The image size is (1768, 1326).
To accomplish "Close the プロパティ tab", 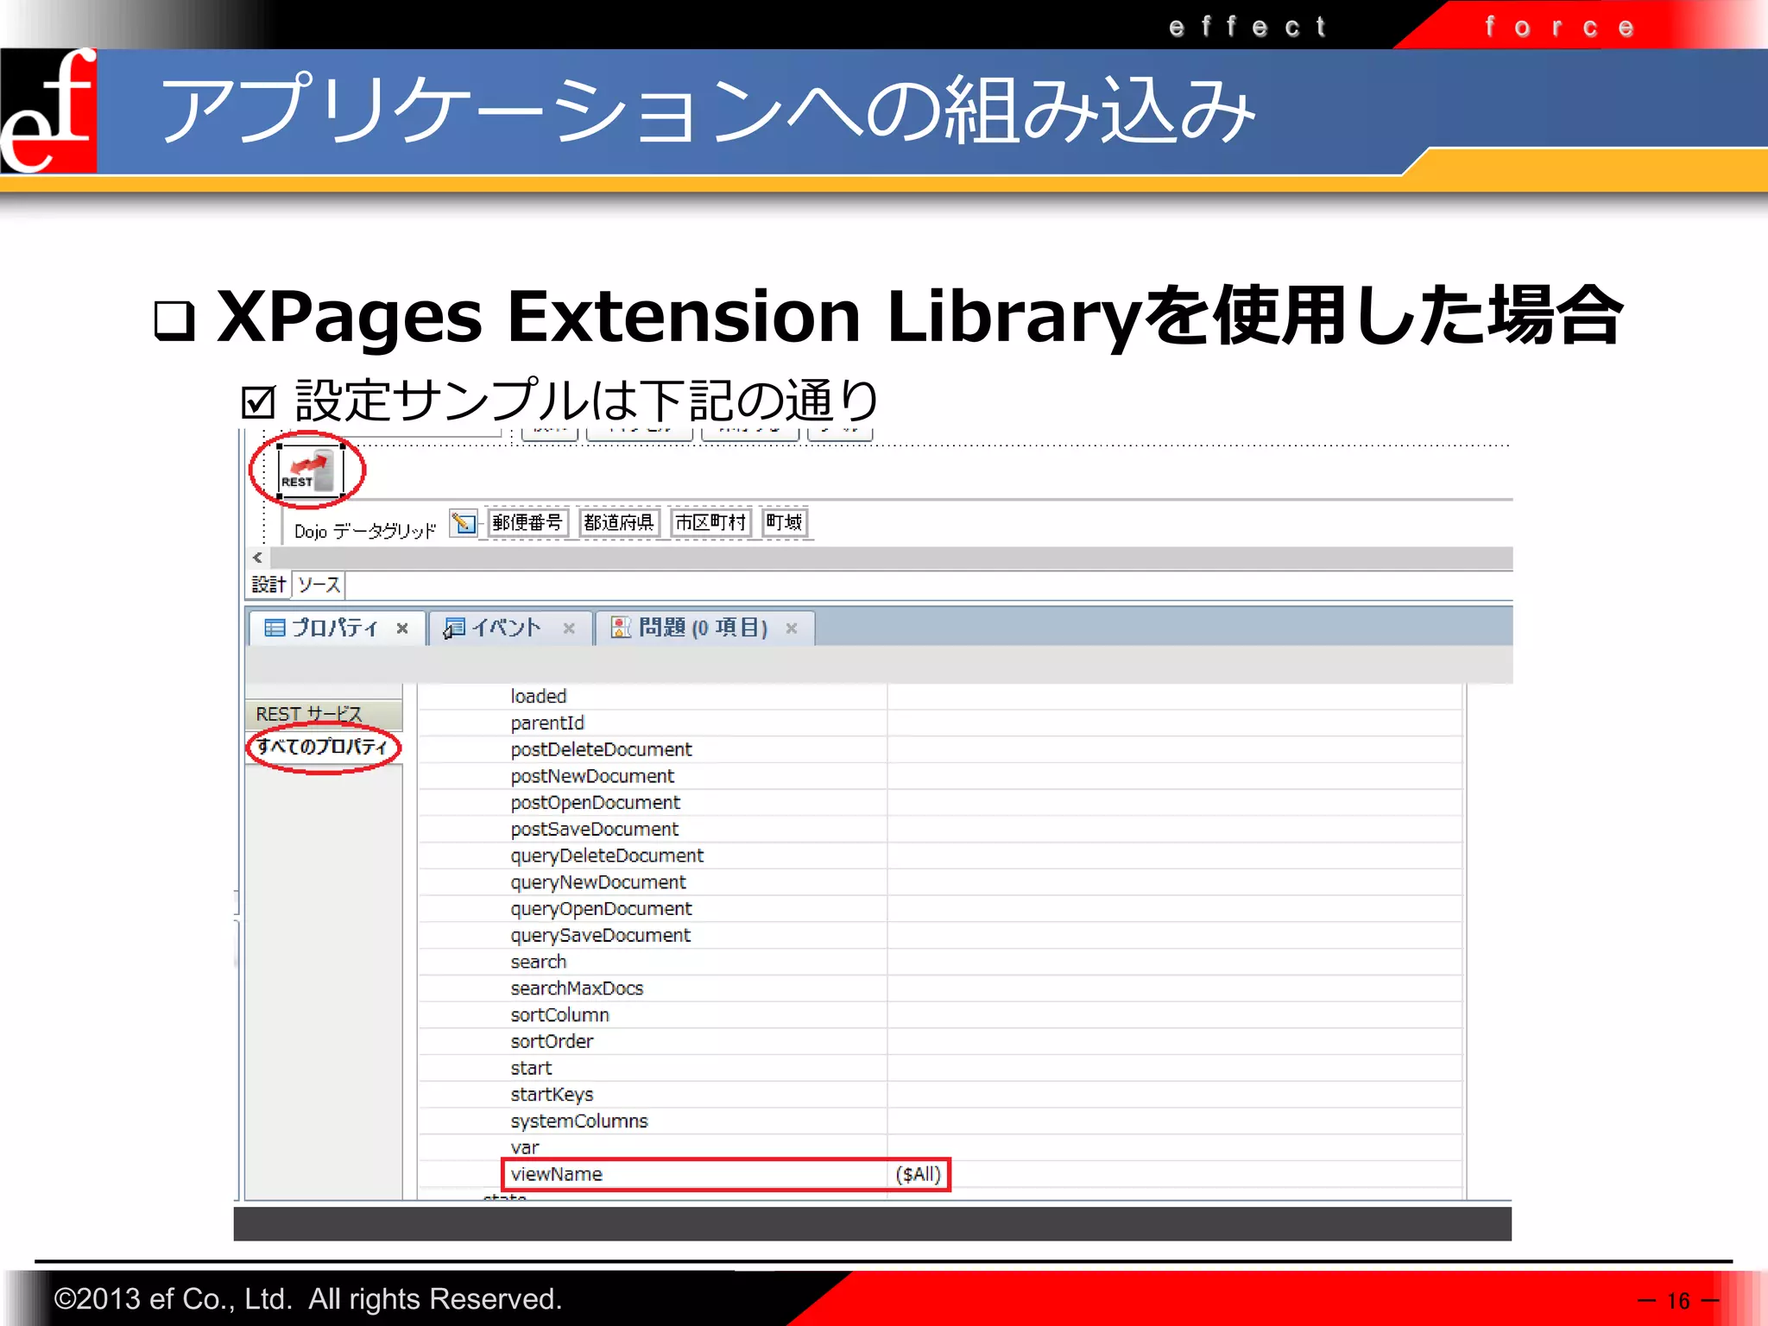I will 402,628.
